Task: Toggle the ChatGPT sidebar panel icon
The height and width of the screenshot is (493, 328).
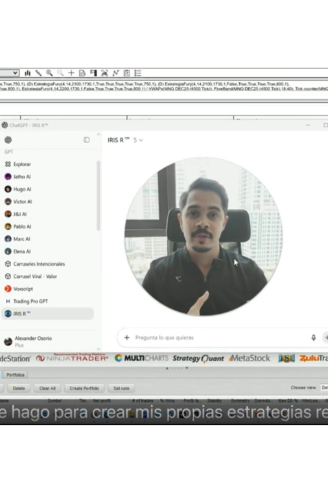Action: [x=87, y=140]
